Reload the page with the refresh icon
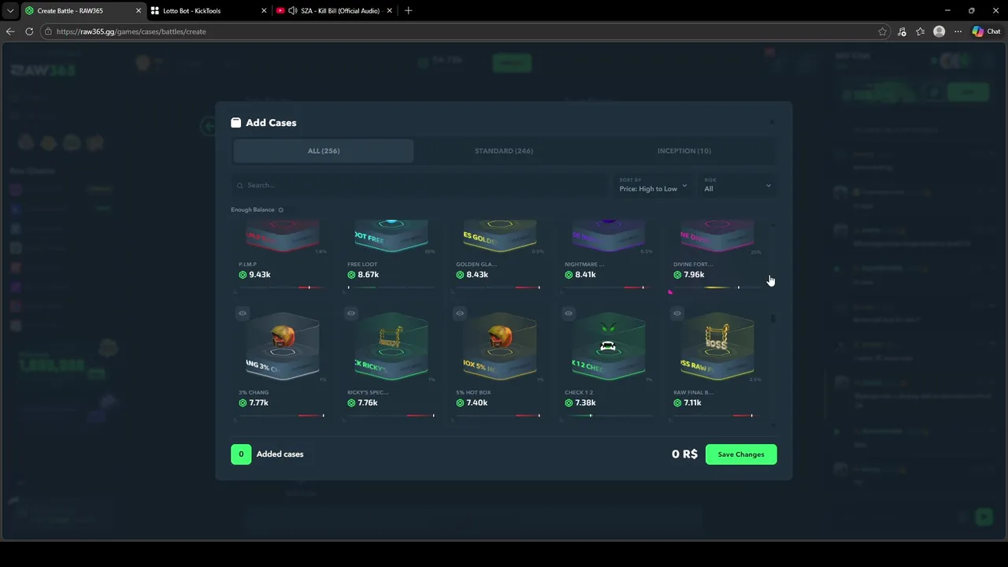The image size is (1008, 567). (x=29, y=31)
